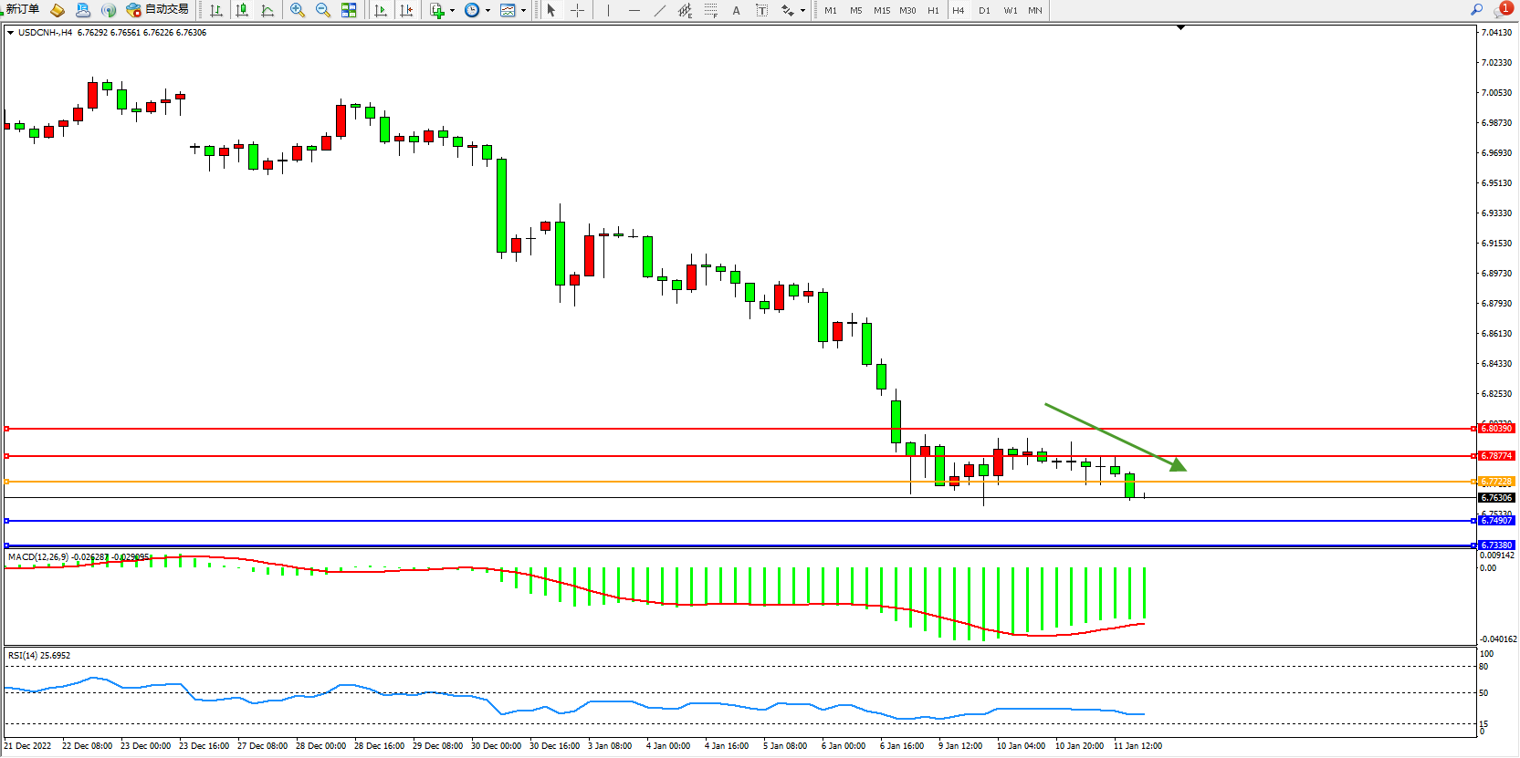Click the zoom in magnifier icon
Image resolution: width=1520 pixels, height=758 pixels.
pyautogui.click(x=298, y=11)
